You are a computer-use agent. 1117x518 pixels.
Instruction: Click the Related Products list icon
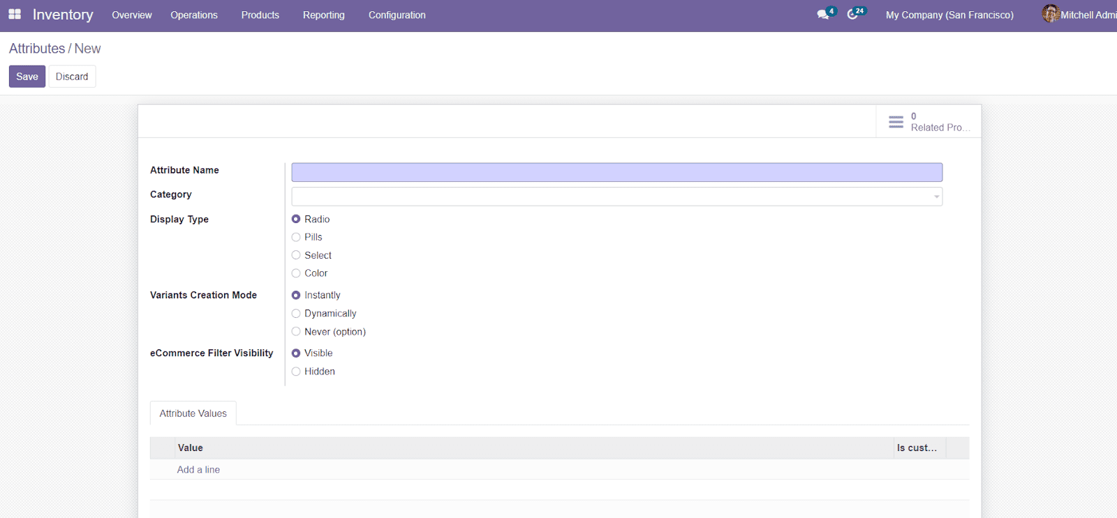click(896, 122)
